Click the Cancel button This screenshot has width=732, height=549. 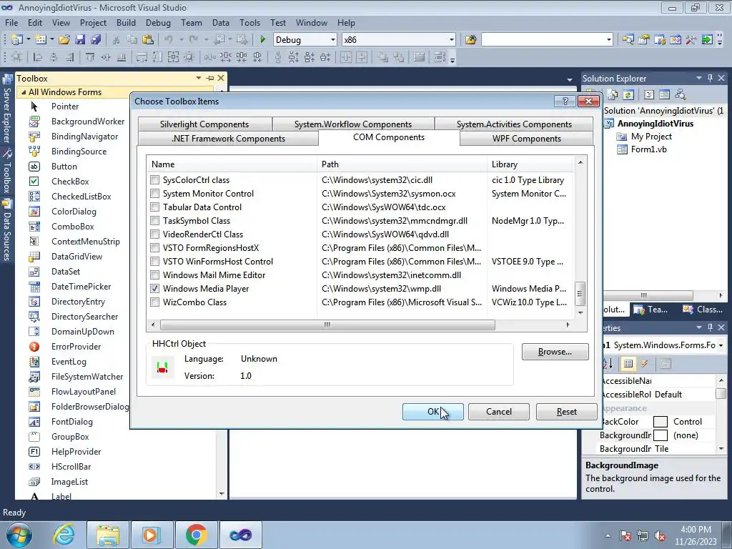[x=498, y=411]
